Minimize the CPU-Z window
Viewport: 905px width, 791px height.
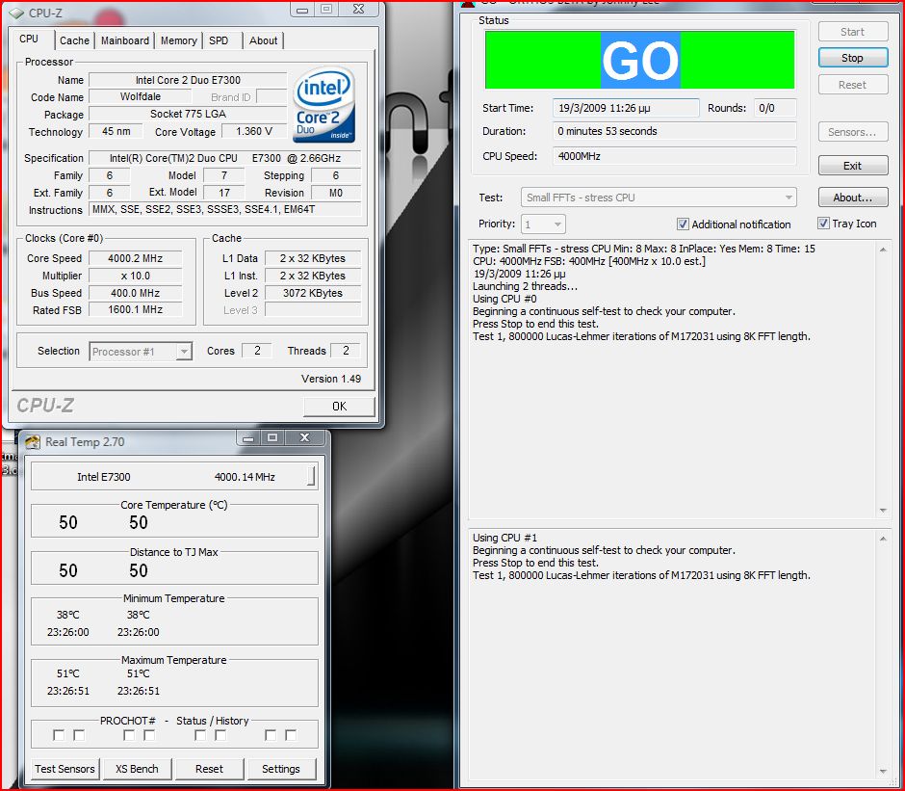302,9
